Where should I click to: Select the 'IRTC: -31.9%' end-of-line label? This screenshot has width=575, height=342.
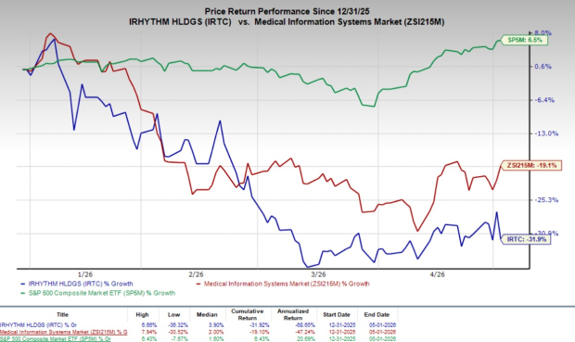click(526, 239)
